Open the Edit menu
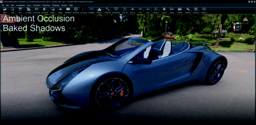The height and width of the screenshot is (125, 256). coord(8,5)
